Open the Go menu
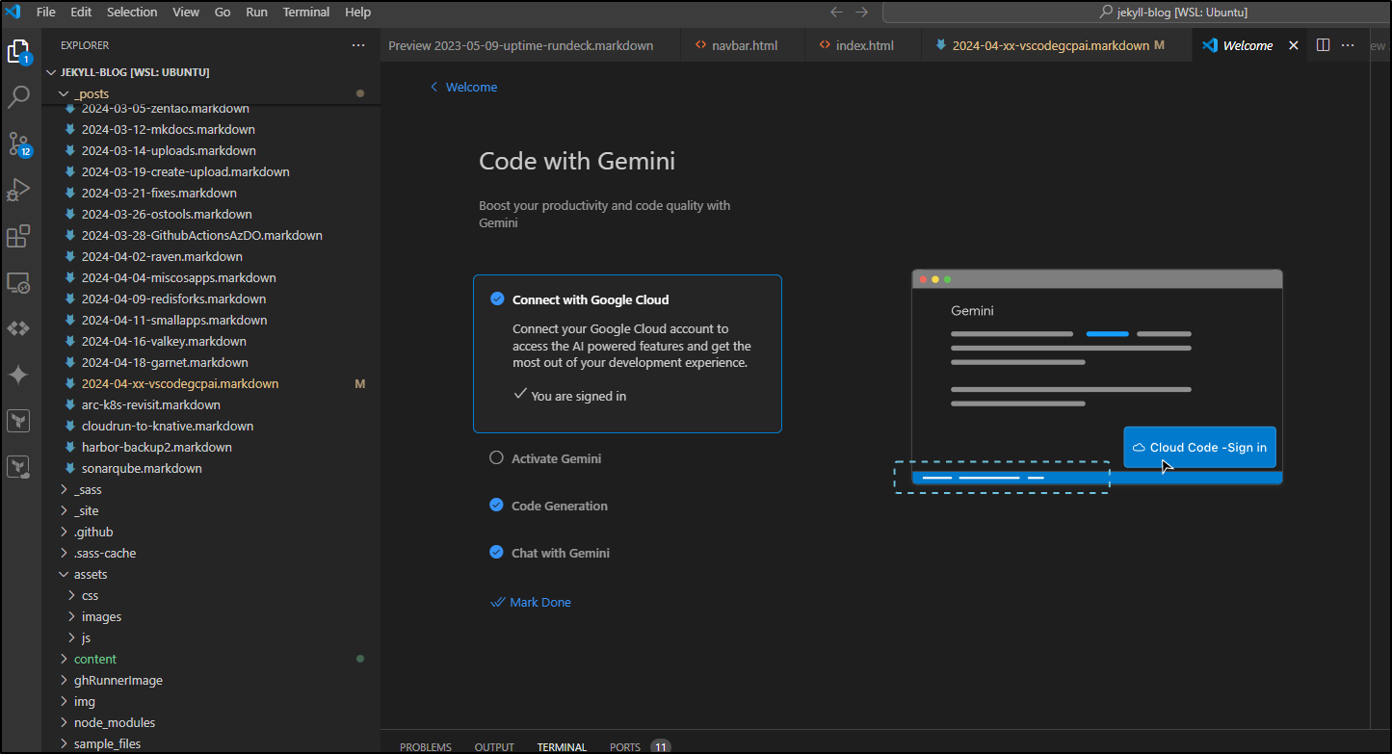The height and width of the screenshot is (754, 1392). pos(223,13)
